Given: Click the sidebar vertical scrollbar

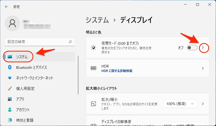Looking at the screenshot, I should click(x=78, y=75).
